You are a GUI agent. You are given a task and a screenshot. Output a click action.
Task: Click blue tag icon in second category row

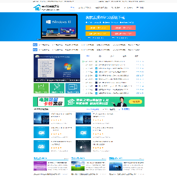(x=35, y=50)
